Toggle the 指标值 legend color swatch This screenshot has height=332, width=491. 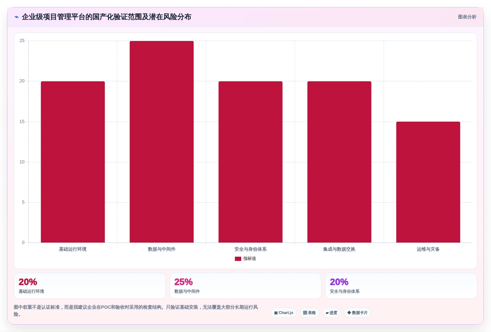pyautogui.click(x=238, y=259)
